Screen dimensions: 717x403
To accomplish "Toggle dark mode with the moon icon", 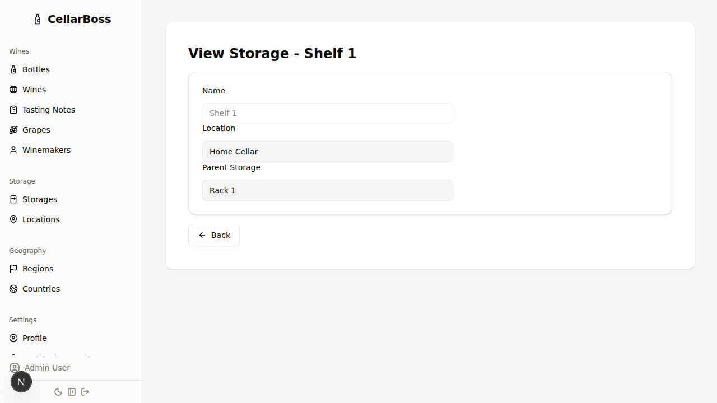I will point(58,392).
